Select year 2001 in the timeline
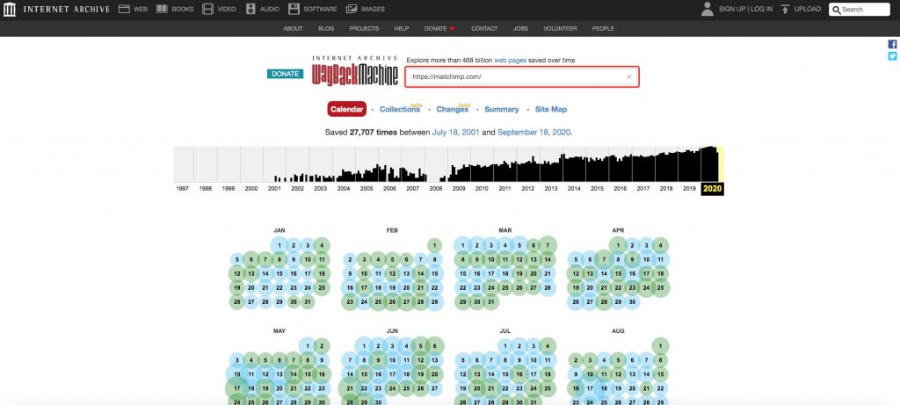The width and height of the screenshot is (900, 405). point(274,188)
